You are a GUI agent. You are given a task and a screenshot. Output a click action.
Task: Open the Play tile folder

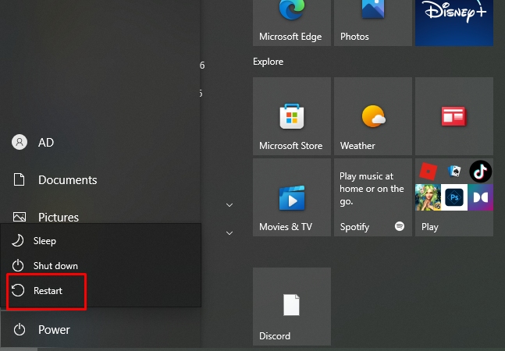pos(453,197)
